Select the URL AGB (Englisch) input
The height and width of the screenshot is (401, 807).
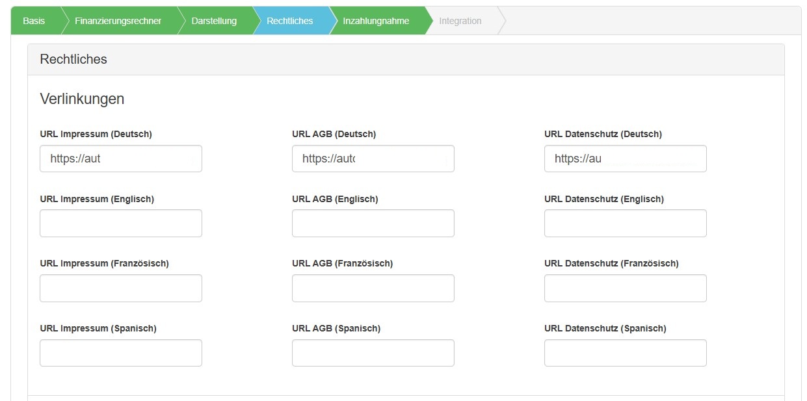373,224
